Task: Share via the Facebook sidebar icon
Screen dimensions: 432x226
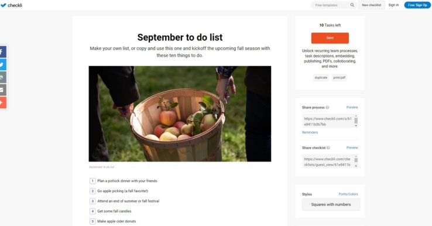Action: point(2,52)
